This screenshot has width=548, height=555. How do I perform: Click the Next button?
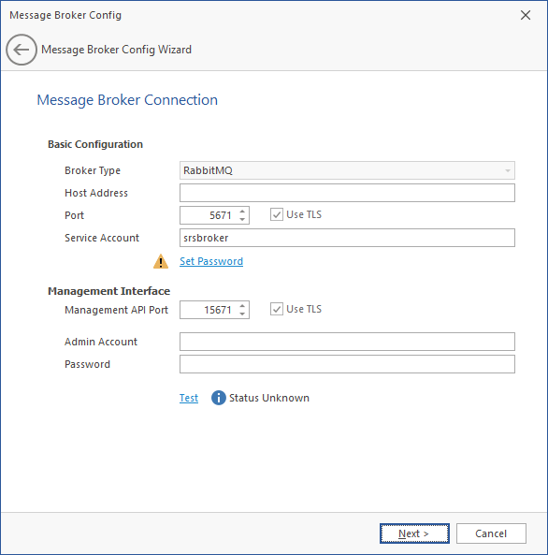click(x=414, y=533)
